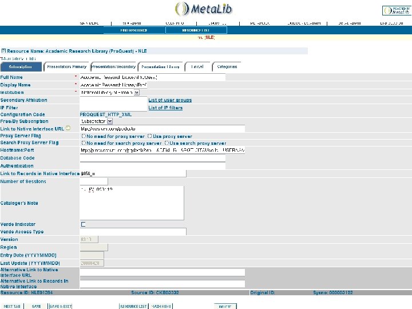Click the Save & Exit button
Image resolution: width=412 pixels, height=309 pixels.
(x=61, y=306)
